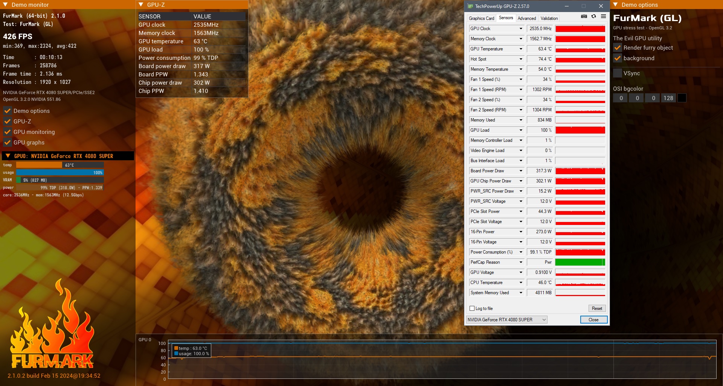Click the Chip power draw 302 W row
Screen dimensions: 723x386
coord(192,83)
